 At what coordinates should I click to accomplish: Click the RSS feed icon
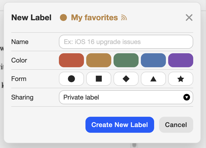[124, 18]
